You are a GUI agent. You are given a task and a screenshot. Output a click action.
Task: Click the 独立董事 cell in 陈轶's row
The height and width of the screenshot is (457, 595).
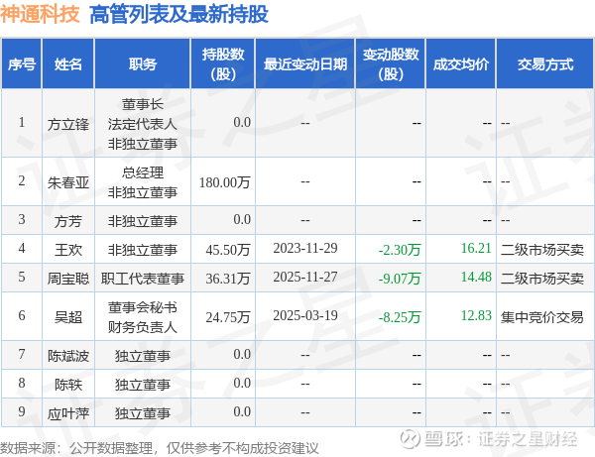click(x=142, y=385)
